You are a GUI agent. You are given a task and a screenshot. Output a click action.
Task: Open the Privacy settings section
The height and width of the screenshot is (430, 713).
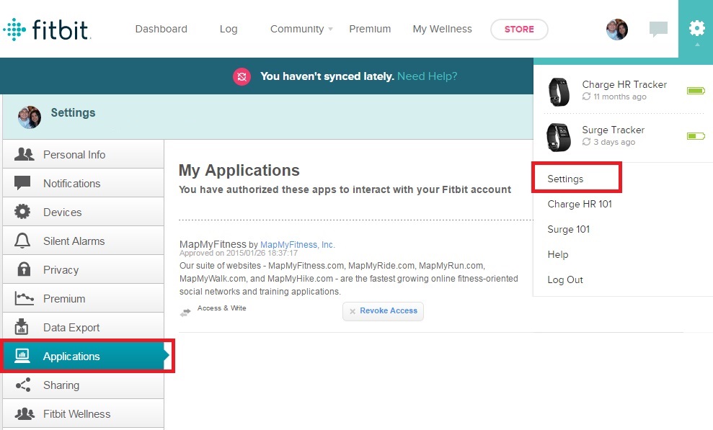(83, 269)
